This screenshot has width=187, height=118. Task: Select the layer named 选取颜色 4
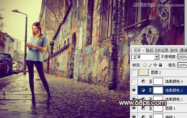pyautogui.click(x=174, y=82)
